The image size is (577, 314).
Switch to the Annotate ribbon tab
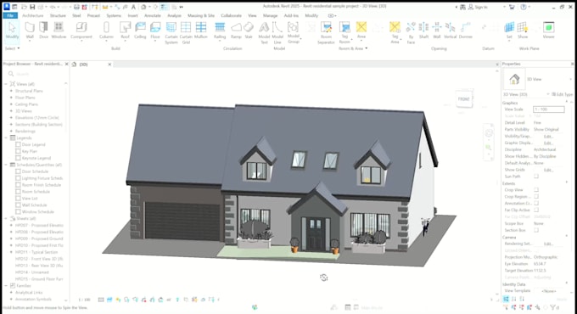point(153,15)
